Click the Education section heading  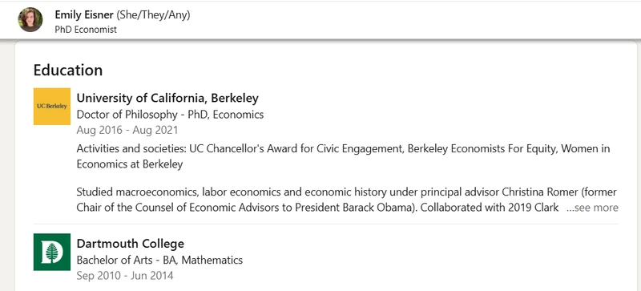[x=68, y=71]
